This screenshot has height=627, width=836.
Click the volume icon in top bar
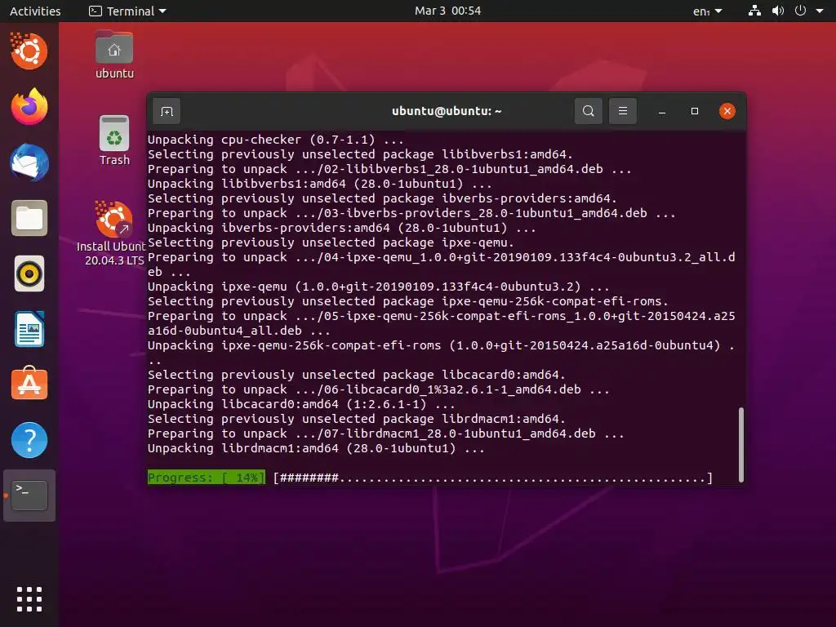778,11
